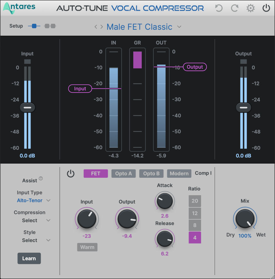Switch to the second Setup page icon
Image resolution: width=275 pixels, height=279 pixels.
50,26
